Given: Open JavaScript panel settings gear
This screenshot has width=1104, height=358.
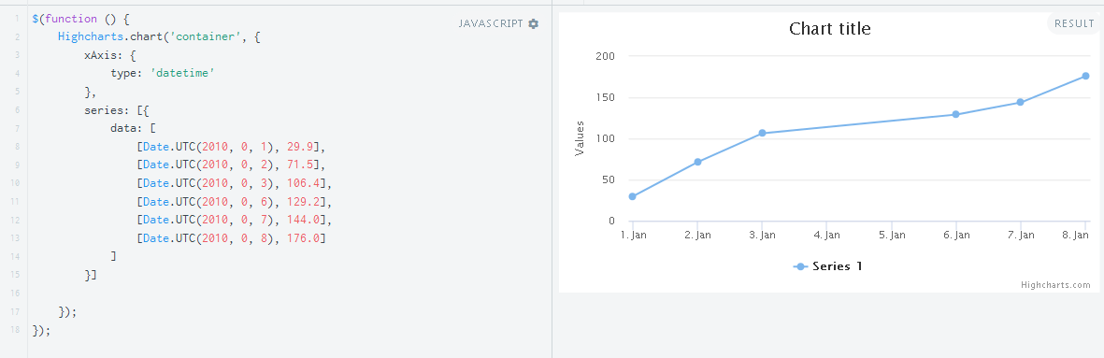Looking at the screenshot, I should point(533,24).
